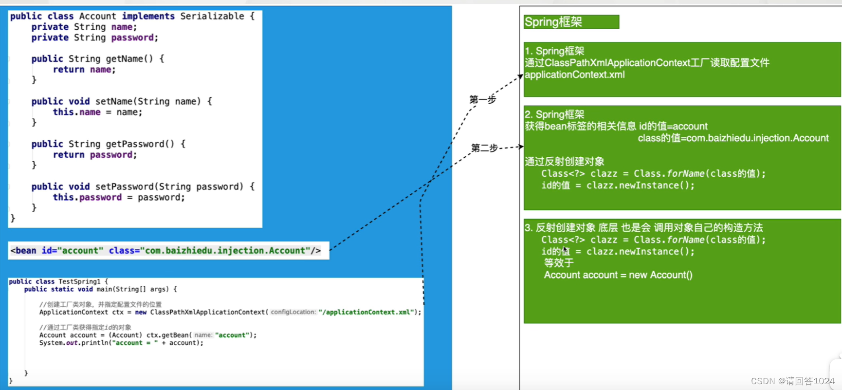Click 'Class.forName(class的值)' line in box 3
This screenshot has height=390, width=842.
pyautogui.click(x=653, y=240)
